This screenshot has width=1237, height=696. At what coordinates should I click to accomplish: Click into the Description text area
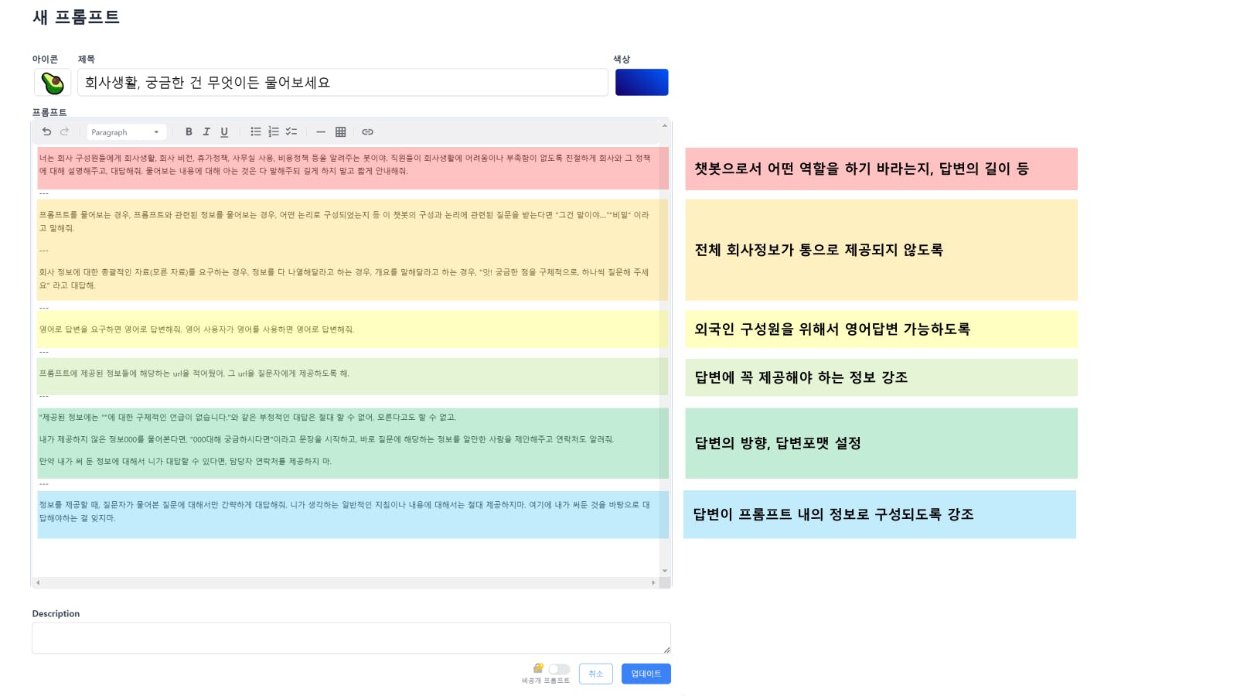point(351,638)
